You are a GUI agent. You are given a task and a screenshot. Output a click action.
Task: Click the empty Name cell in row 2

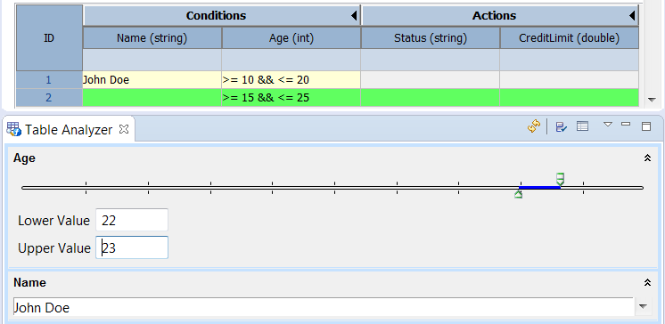point(152,97)
